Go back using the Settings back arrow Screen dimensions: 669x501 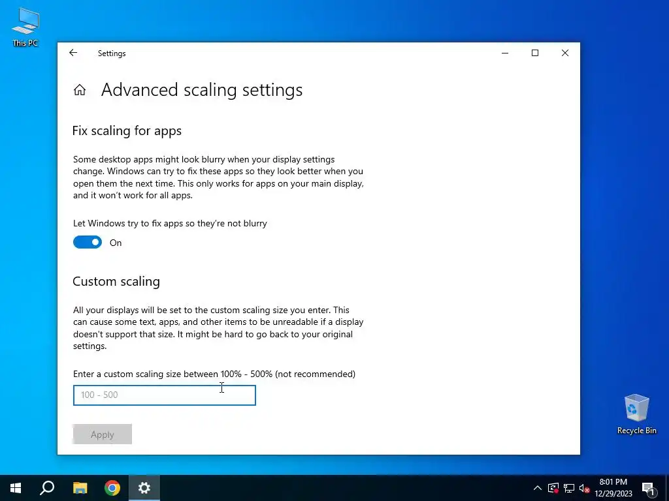[x=73, y=53]
